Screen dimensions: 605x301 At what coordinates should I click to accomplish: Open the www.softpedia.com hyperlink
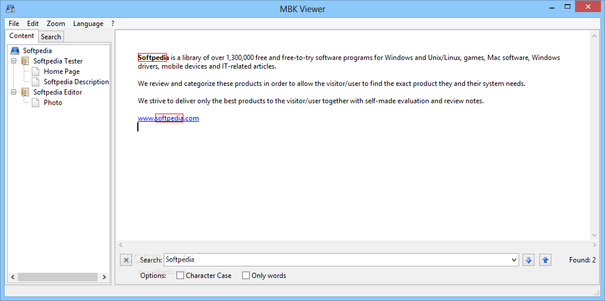tap(168, 118)
